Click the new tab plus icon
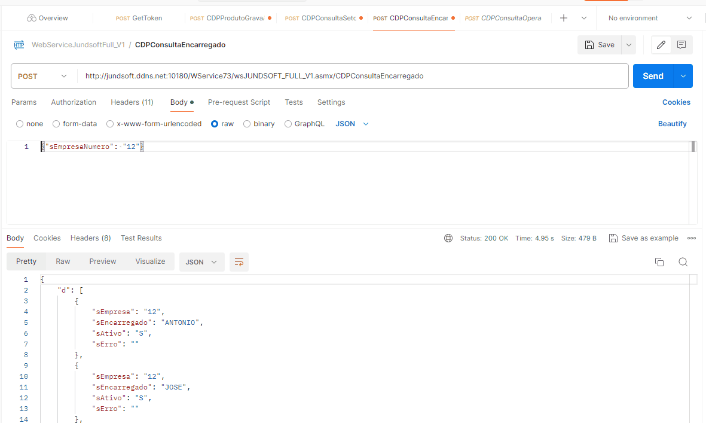Screen dimensions: 706x423 563,18
